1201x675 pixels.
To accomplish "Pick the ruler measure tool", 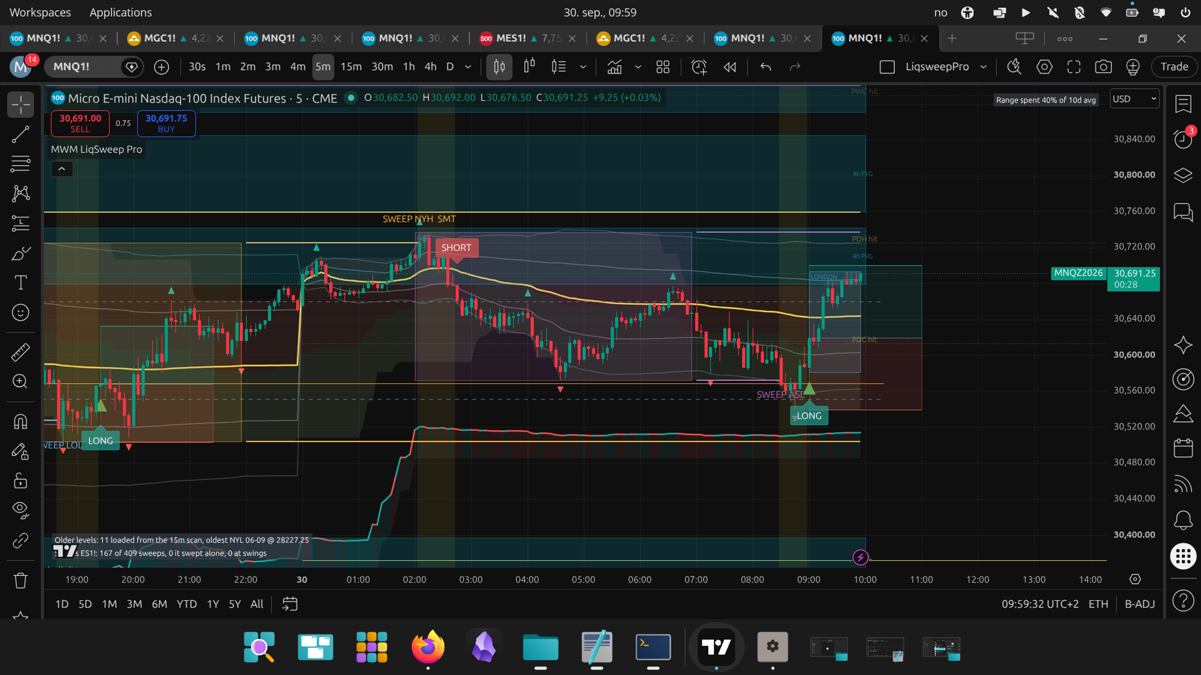I will pos(20,352).
